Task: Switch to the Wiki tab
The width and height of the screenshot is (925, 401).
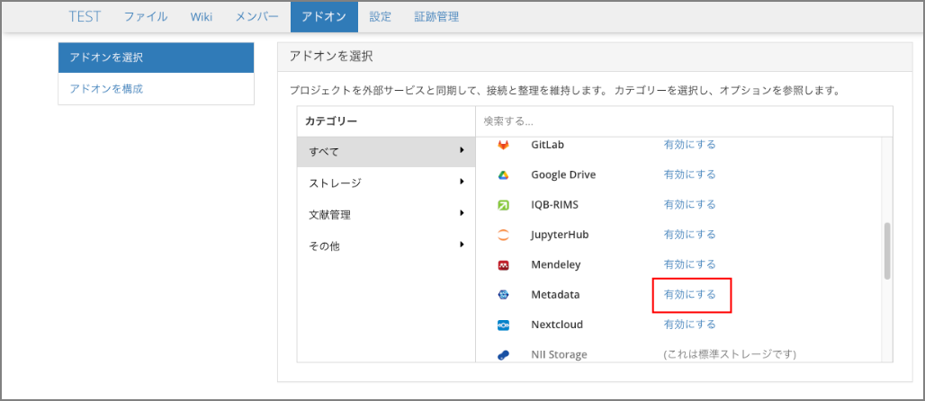Action: point(202,17)
